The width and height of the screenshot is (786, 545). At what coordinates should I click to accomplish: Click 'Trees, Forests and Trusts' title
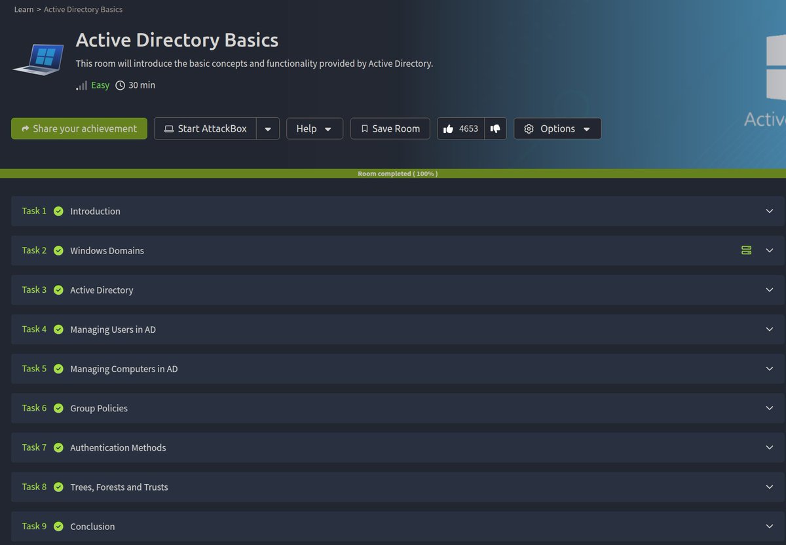click(x=119, y=487)
